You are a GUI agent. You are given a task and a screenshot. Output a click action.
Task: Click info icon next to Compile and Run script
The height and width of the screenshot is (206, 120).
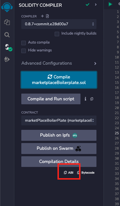(x=86, y=99)
